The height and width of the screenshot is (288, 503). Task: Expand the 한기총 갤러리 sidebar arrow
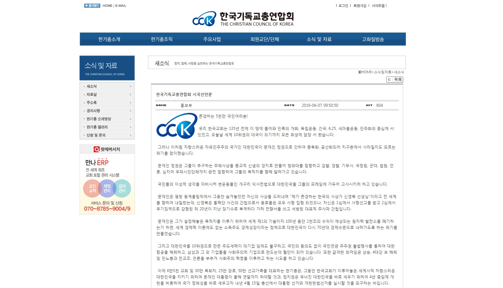130,127
